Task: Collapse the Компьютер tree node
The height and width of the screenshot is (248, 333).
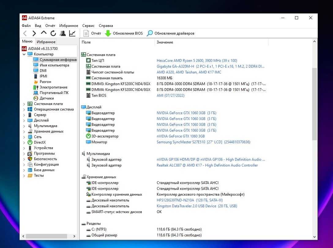Action: point(24,54)
